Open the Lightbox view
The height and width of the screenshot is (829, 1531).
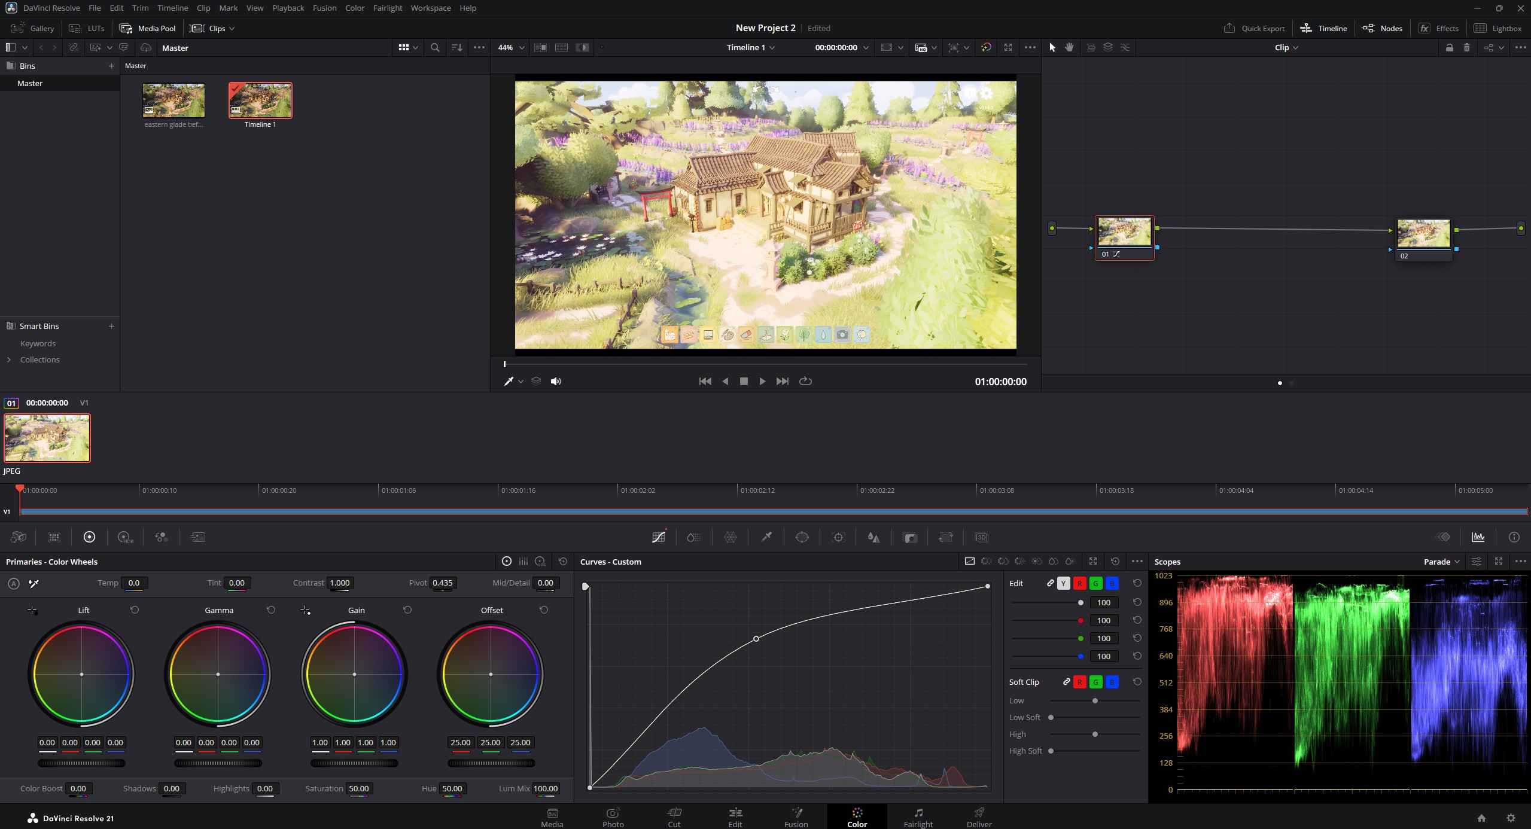[1497, 28]
